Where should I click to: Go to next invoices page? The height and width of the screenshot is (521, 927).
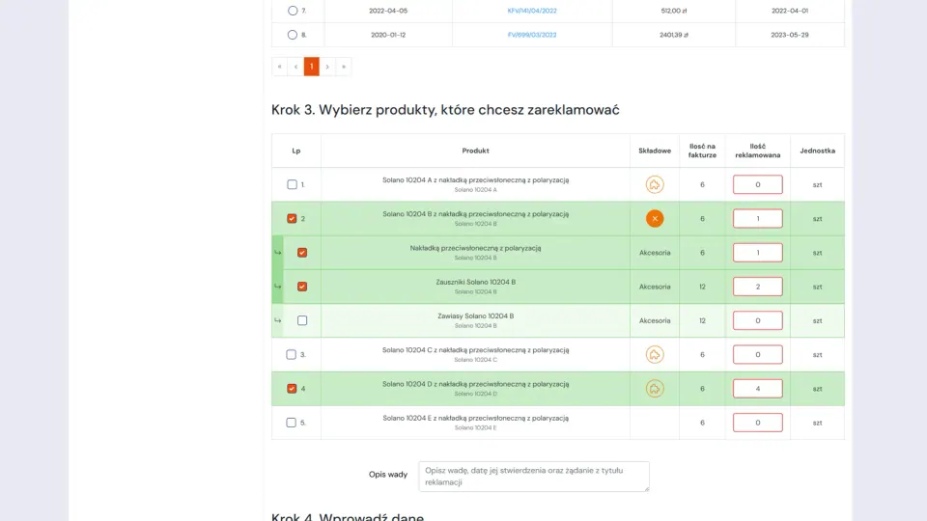(x=327, y=67)
